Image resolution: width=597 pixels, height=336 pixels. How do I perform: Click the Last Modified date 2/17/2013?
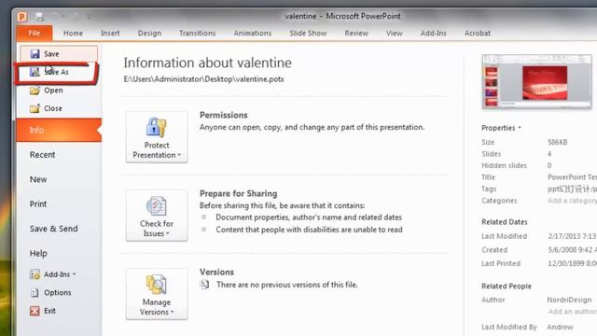coord(572,236)
